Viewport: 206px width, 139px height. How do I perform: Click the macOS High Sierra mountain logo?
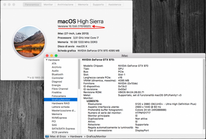click(29, 42)
